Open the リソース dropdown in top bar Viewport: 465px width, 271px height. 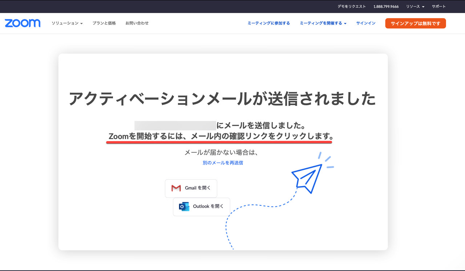tap(415, 7)
